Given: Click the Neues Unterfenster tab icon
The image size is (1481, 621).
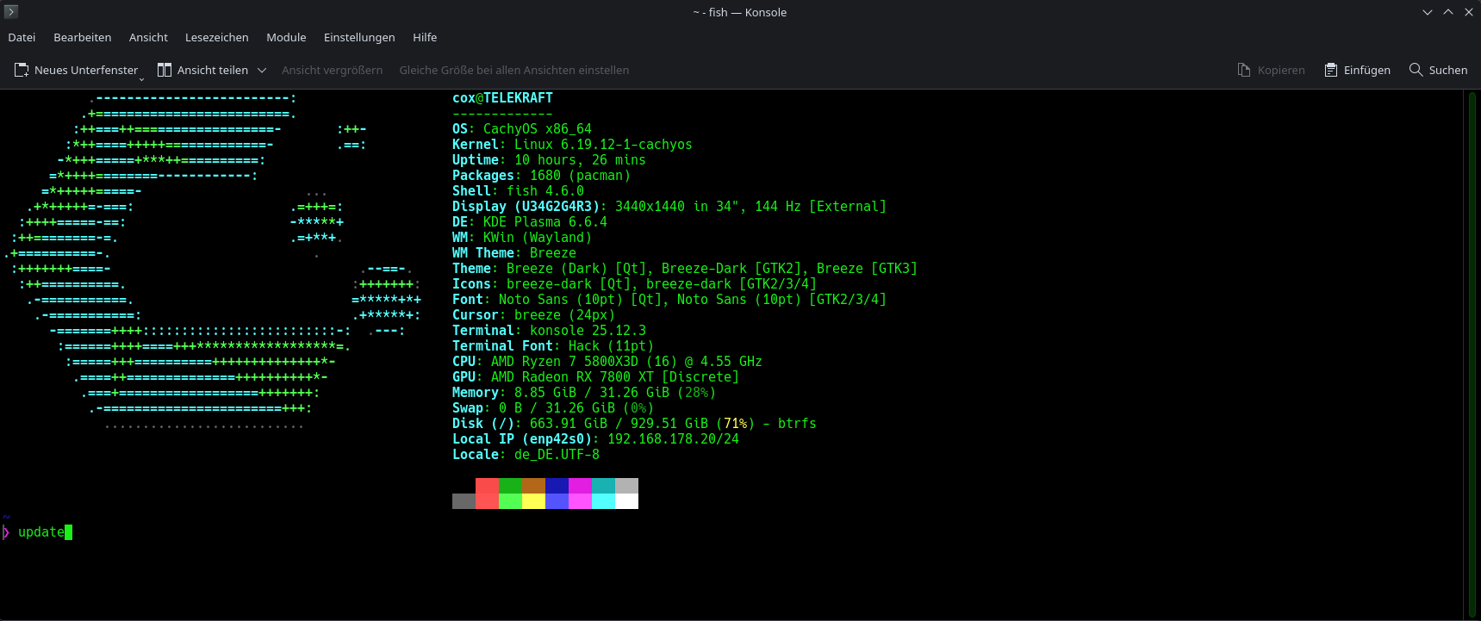Looking at the screenshot, I should [x=22, y=70].
